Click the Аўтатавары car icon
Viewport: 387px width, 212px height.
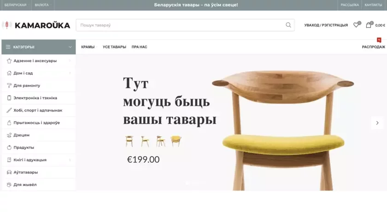[9, 172]
